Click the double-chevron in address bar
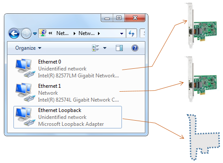 click(x=50, y=33)
